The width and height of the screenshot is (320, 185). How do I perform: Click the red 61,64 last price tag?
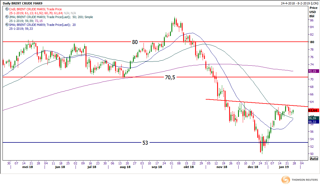coord(313,110)
